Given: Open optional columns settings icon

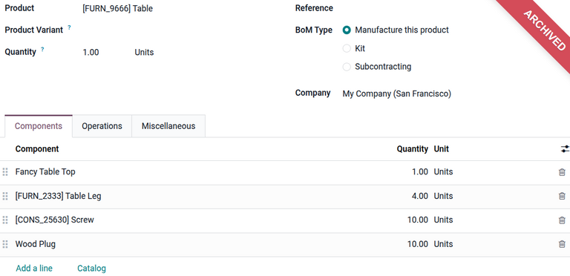Looking at the screenshot, I should point(565,149).
